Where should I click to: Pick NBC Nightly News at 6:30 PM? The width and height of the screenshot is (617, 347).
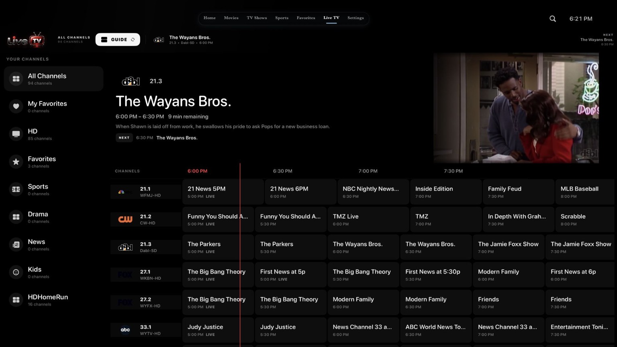(373, 192)
